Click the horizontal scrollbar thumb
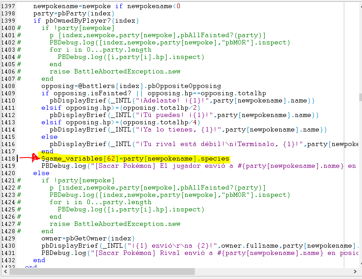Viewport: 362px width, 279px height. [x=103, y=271]
